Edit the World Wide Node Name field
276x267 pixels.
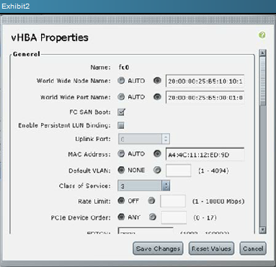pos(205,81)
